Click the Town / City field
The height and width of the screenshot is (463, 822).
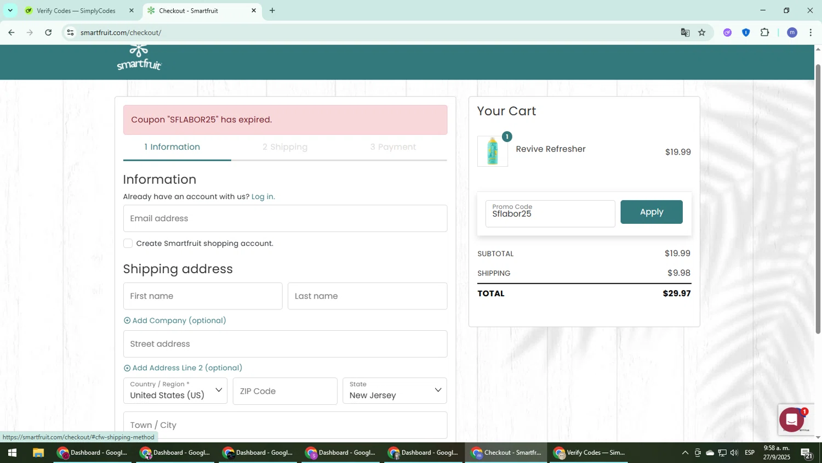point(285,425)
